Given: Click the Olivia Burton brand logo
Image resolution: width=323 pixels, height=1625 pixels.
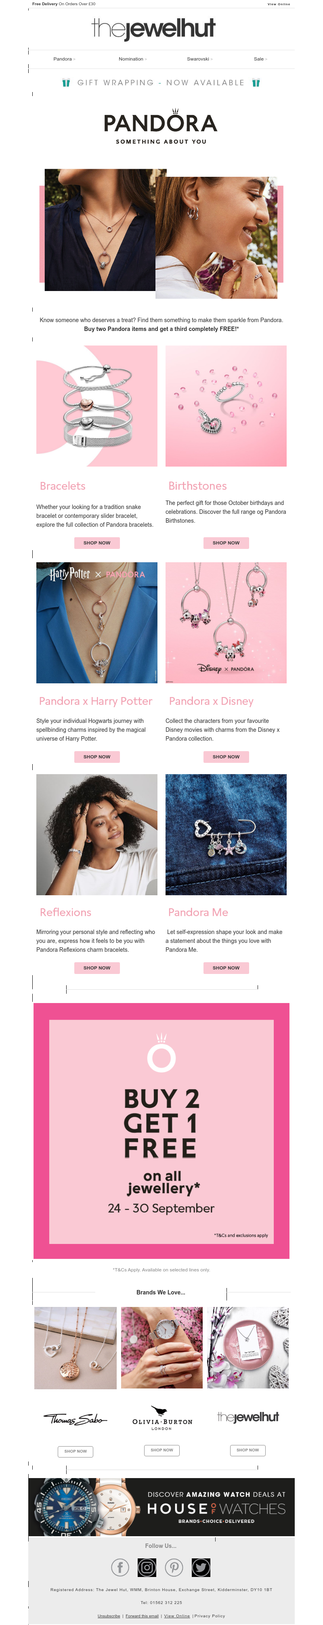Looking at the screenshot, I should pos(162,1418).
